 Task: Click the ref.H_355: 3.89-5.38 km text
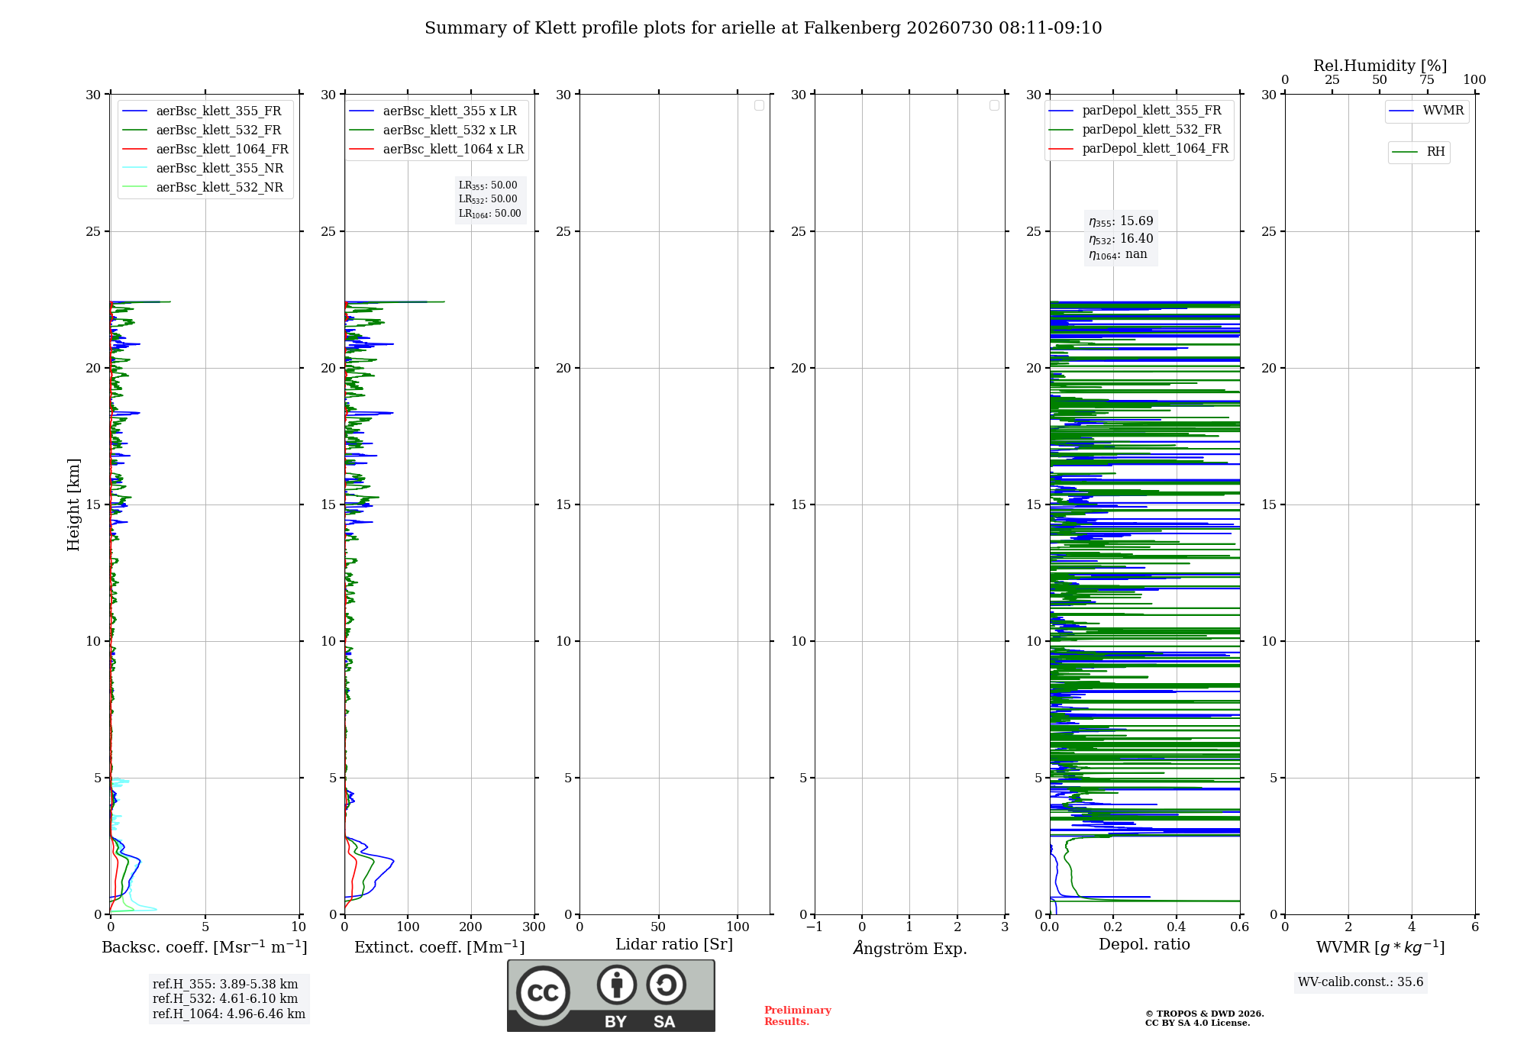tap(225, 985)
